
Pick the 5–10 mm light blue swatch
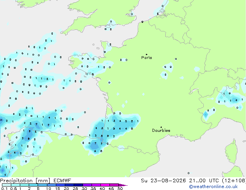[x=42, y=185]
